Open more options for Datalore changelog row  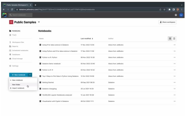point(174,89)
